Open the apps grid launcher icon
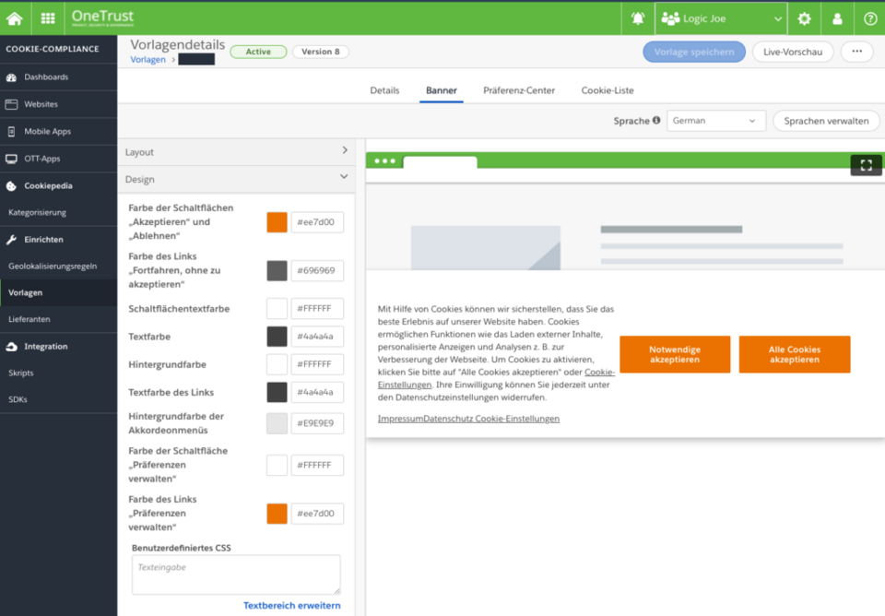 [48, 18]
